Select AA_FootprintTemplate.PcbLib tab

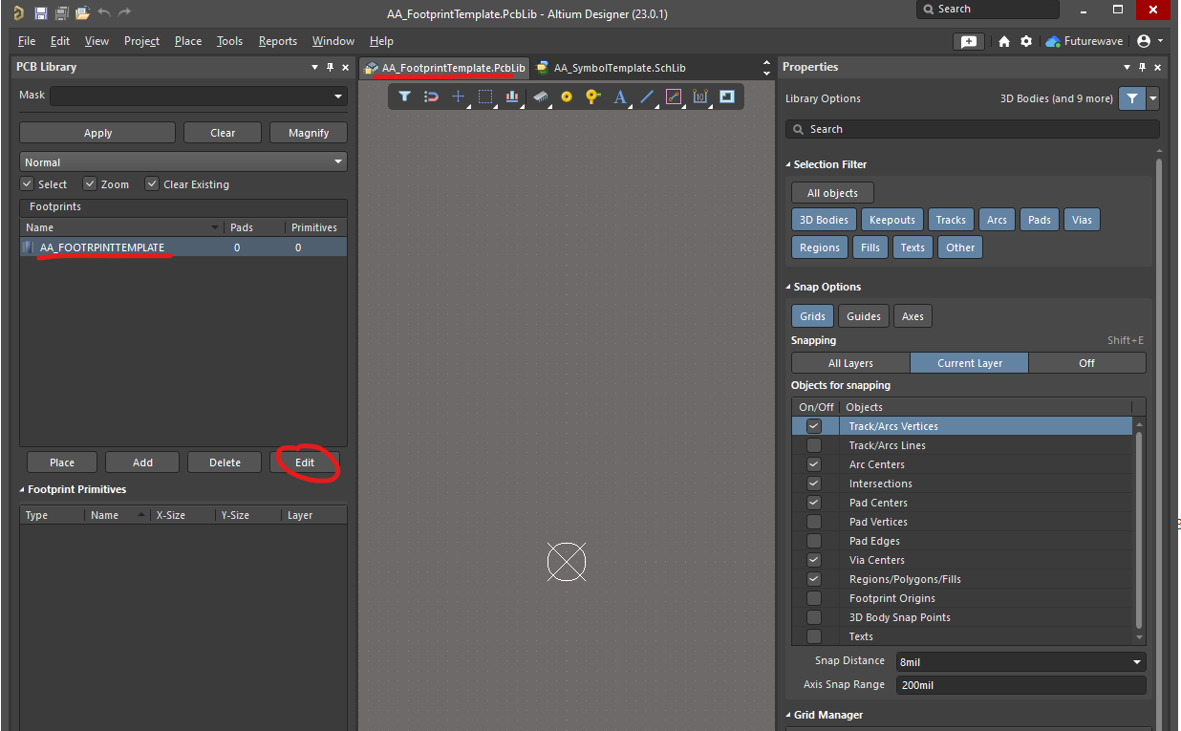(x=444, y=68)
